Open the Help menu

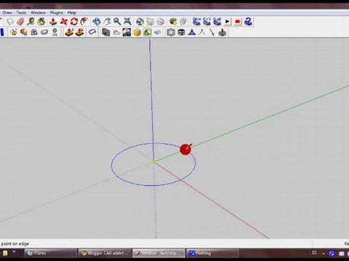pos(72,13)
